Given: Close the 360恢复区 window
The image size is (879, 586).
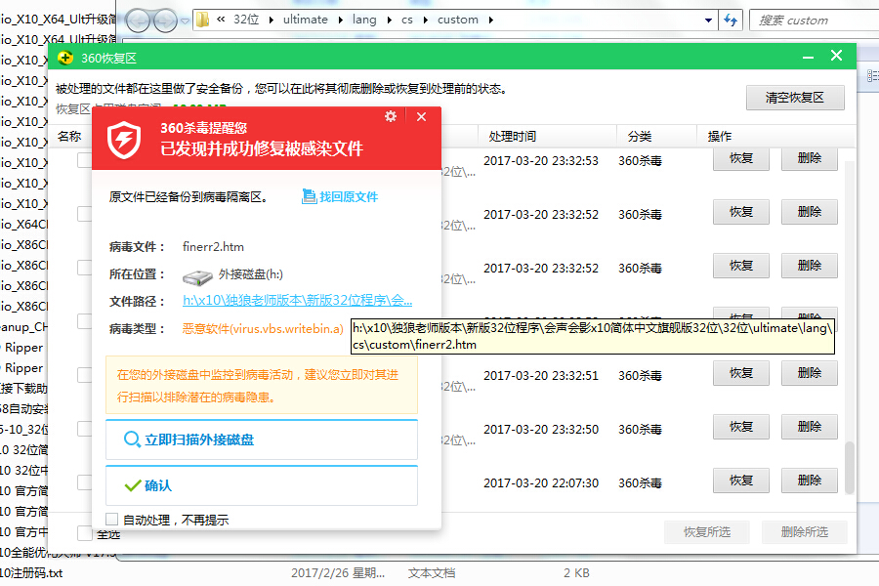Looking at the screenshot, I should pyautogui.click(x=836, y=56).
